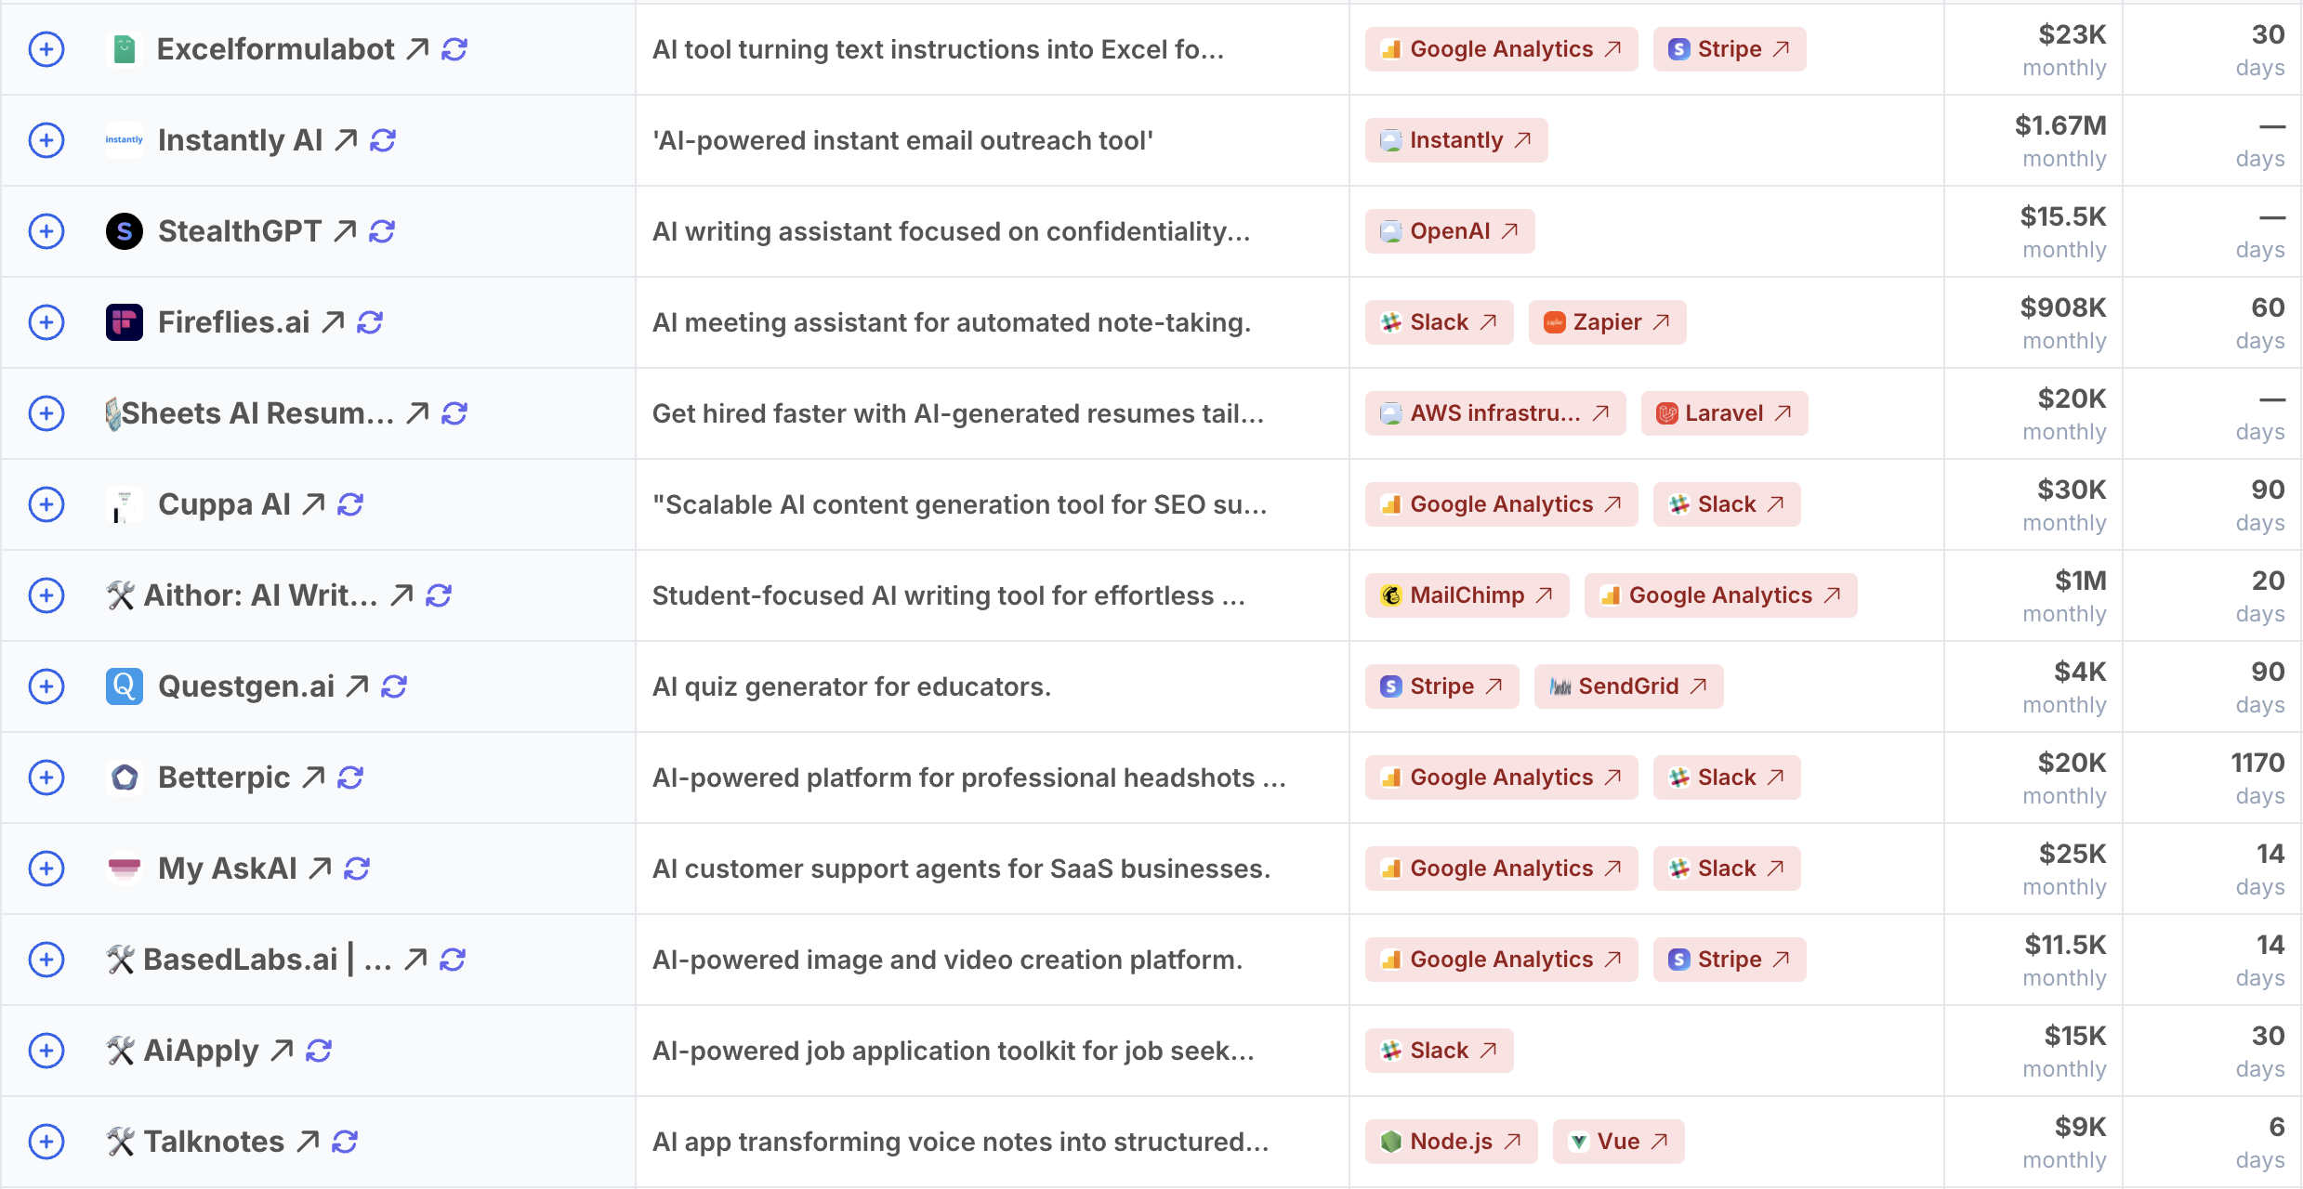Image resolution: width=2303 pixels, height=1189 pixels.
Task: Click the Fireflies.ai logo icon
Action: (125, 322)
